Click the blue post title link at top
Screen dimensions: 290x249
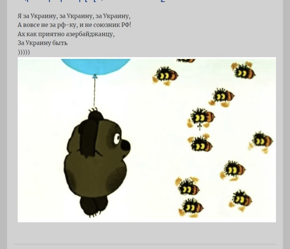pos(91,1)
